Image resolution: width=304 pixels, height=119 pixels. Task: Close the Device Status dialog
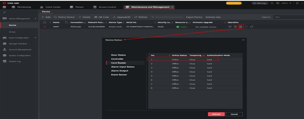[243, 40]
